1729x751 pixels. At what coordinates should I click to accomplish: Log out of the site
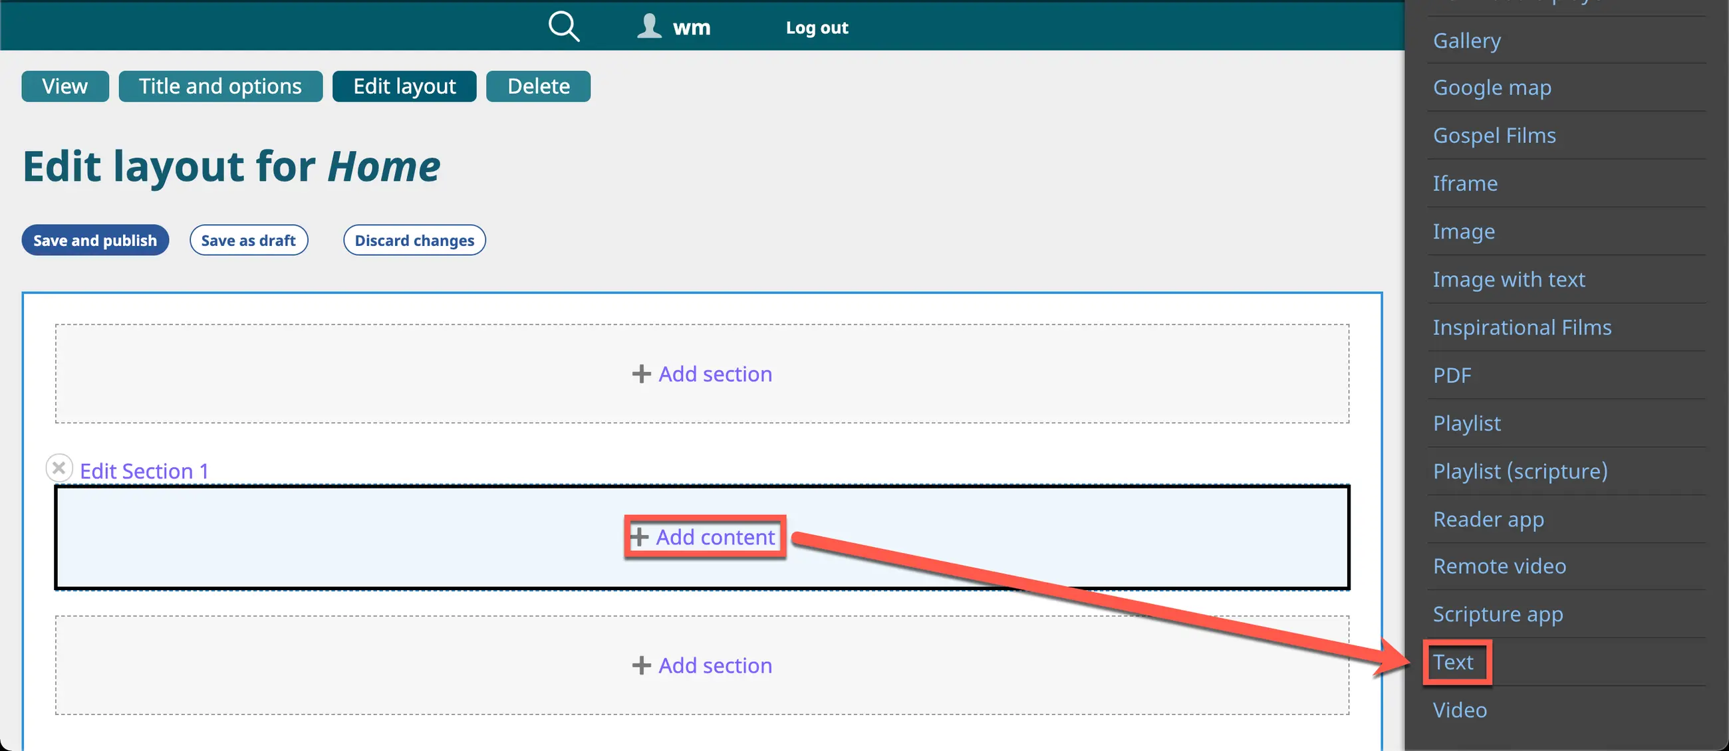point(817,27)
